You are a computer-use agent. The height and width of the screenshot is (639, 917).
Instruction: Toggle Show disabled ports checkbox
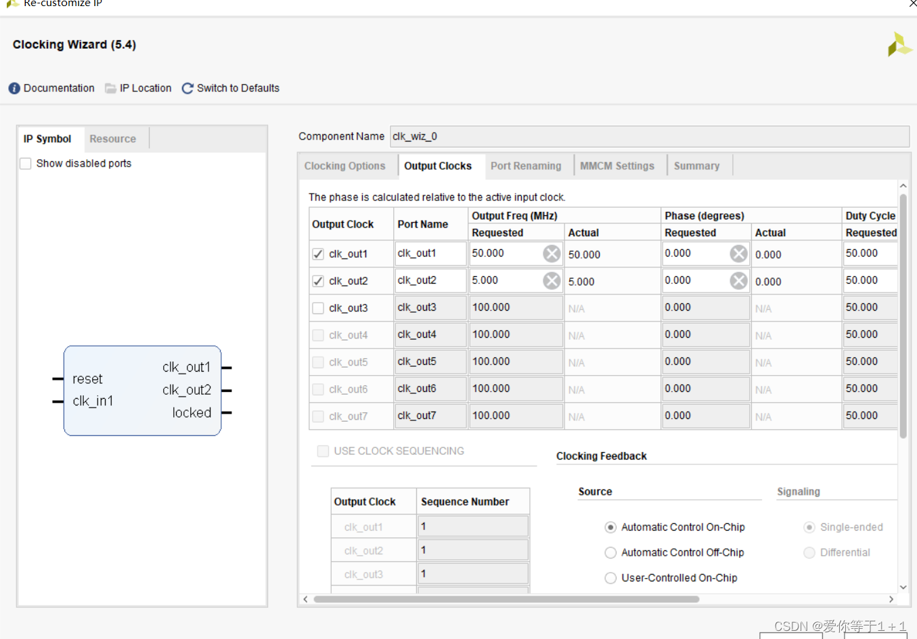click(26, 164)
